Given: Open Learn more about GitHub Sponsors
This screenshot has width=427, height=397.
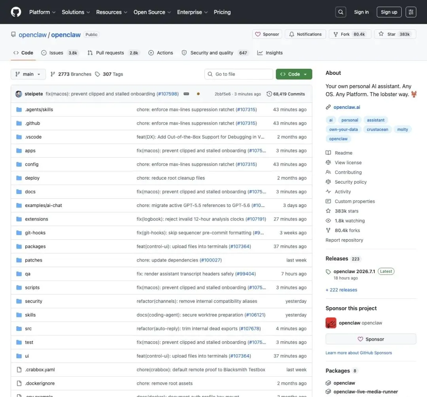Looking at the screenshot, I should 359,353.
